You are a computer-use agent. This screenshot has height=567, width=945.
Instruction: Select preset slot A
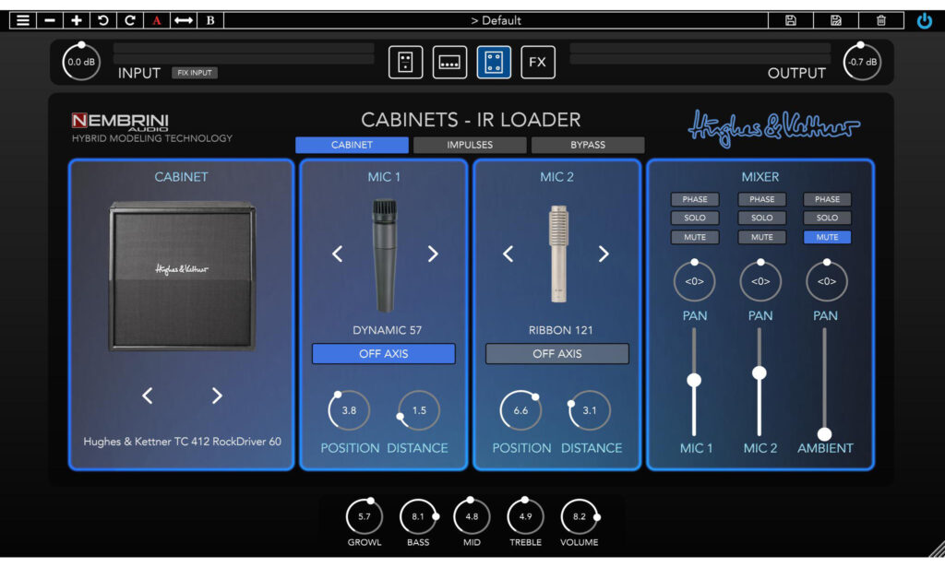(x=157, y=20)
